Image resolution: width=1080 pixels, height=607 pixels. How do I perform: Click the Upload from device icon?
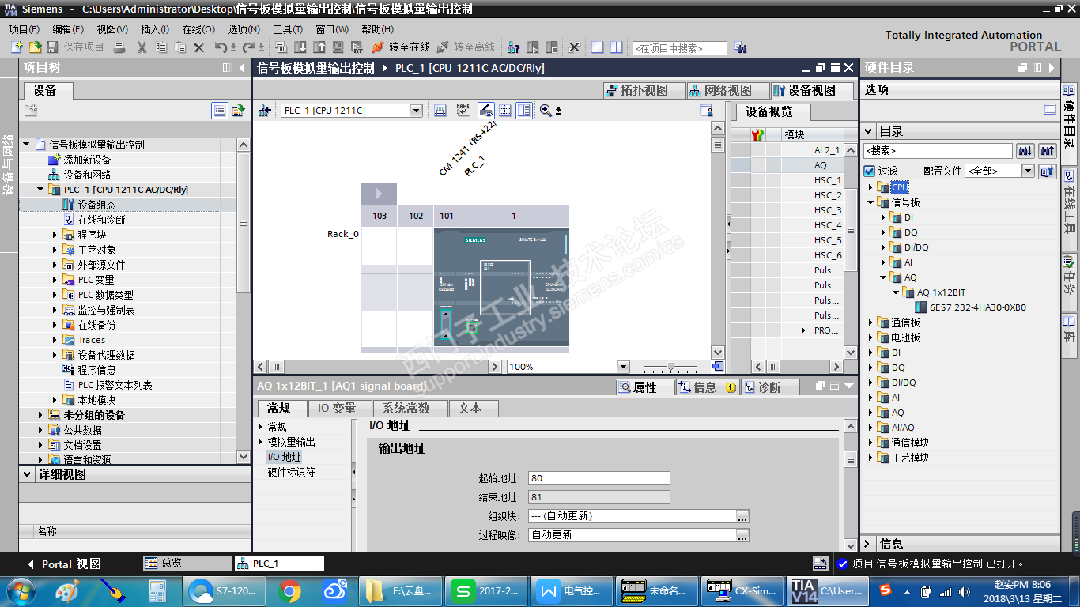[x=319, y=47]
